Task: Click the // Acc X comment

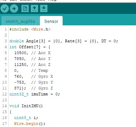Action: [x=41, y=53]
